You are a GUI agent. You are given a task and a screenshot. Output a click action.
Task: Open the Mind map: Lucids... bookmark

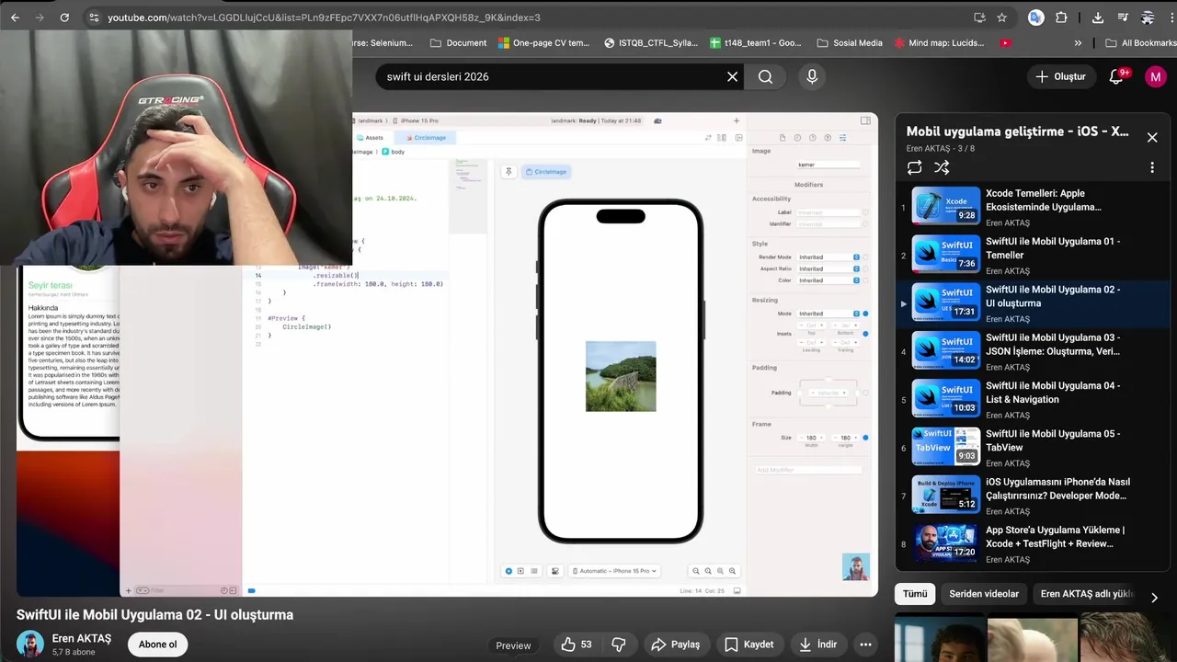[x=938, y=42]
